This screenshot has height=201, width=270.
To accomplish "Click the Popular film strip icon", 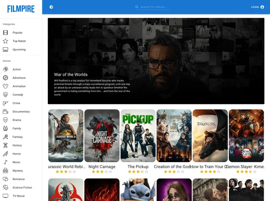I will coord(5,33).
